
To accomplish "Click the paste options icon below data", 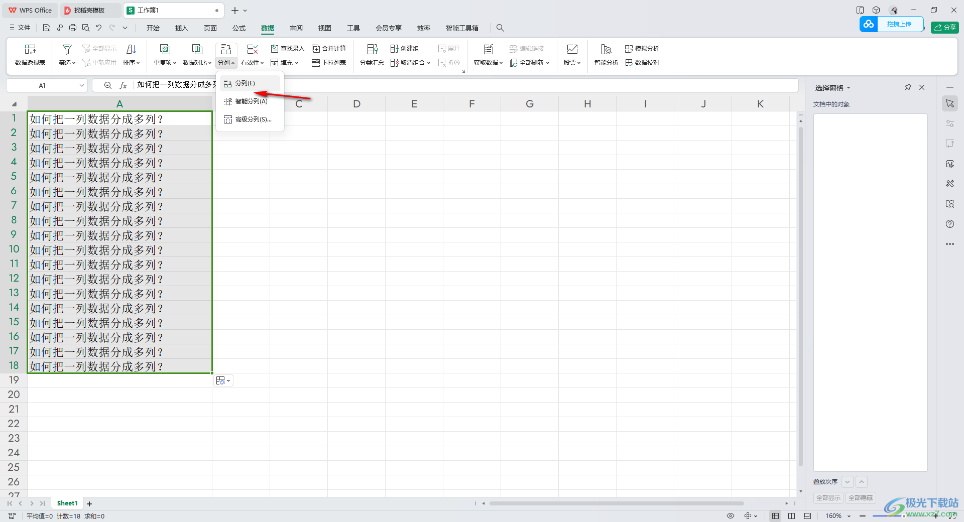I will coord(223,380).
